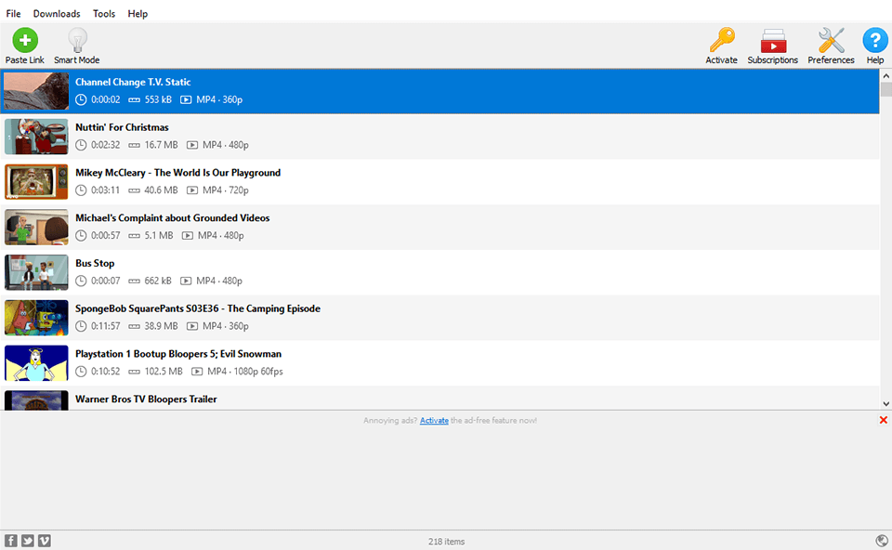Open the Twitter icon in status bar
Screen dimensions: 892x550
(x=28, y=541)
